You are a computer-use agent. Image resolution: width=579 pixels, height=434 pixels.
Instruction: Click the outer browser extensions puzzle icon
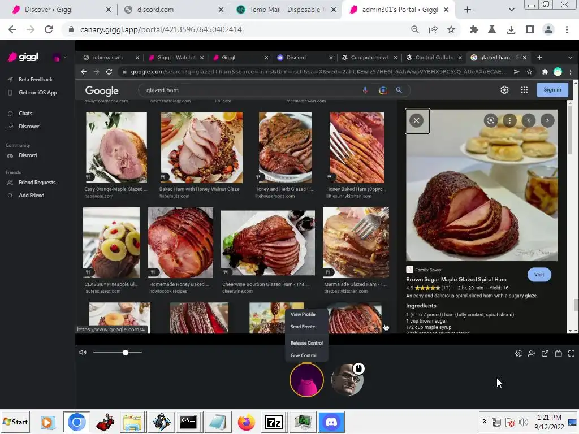(473, 29)
